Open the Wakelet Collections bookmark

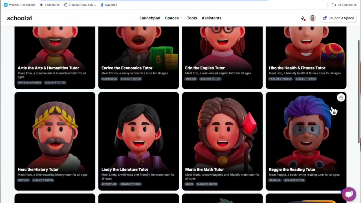coord(19,5)
